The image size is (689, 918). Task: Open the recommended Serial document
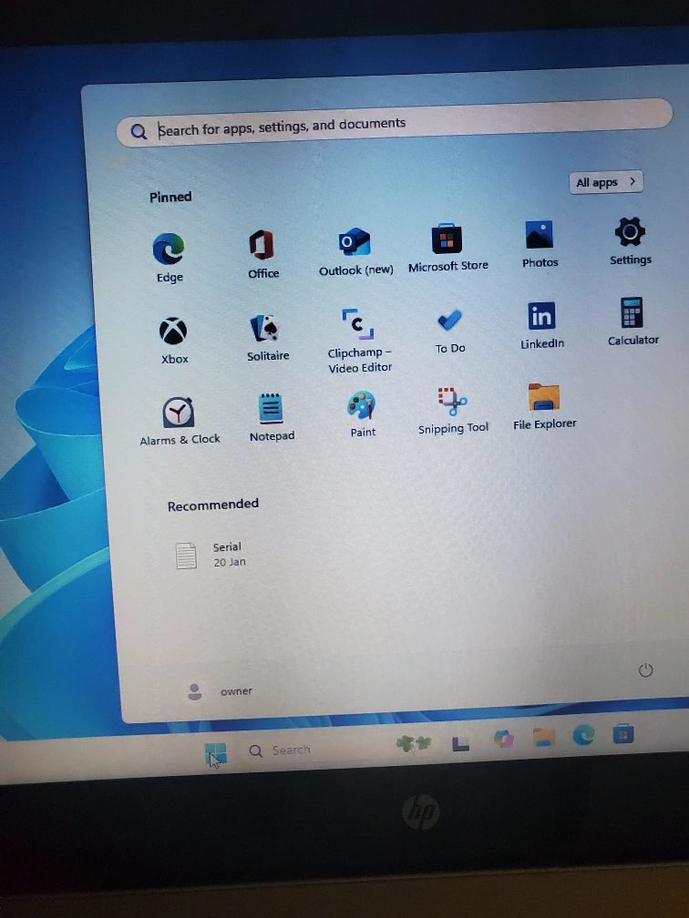coord(211,555)
